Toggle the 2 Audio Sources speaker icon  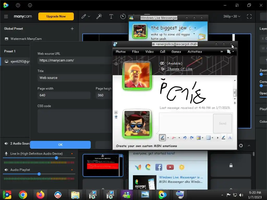[x=6, y=143]
